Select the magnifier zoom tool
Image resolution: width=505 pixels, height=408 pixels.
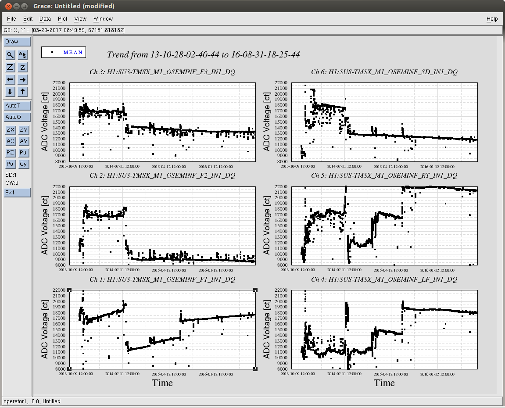(x=10, y=55)
